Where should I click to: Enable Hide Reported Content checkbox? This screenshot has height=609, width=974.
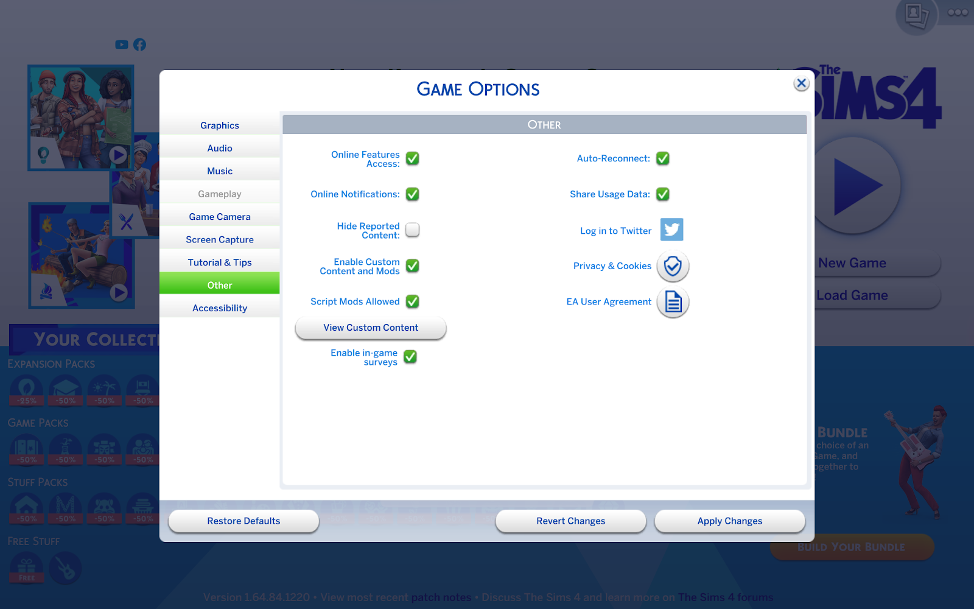coord(412,230)
